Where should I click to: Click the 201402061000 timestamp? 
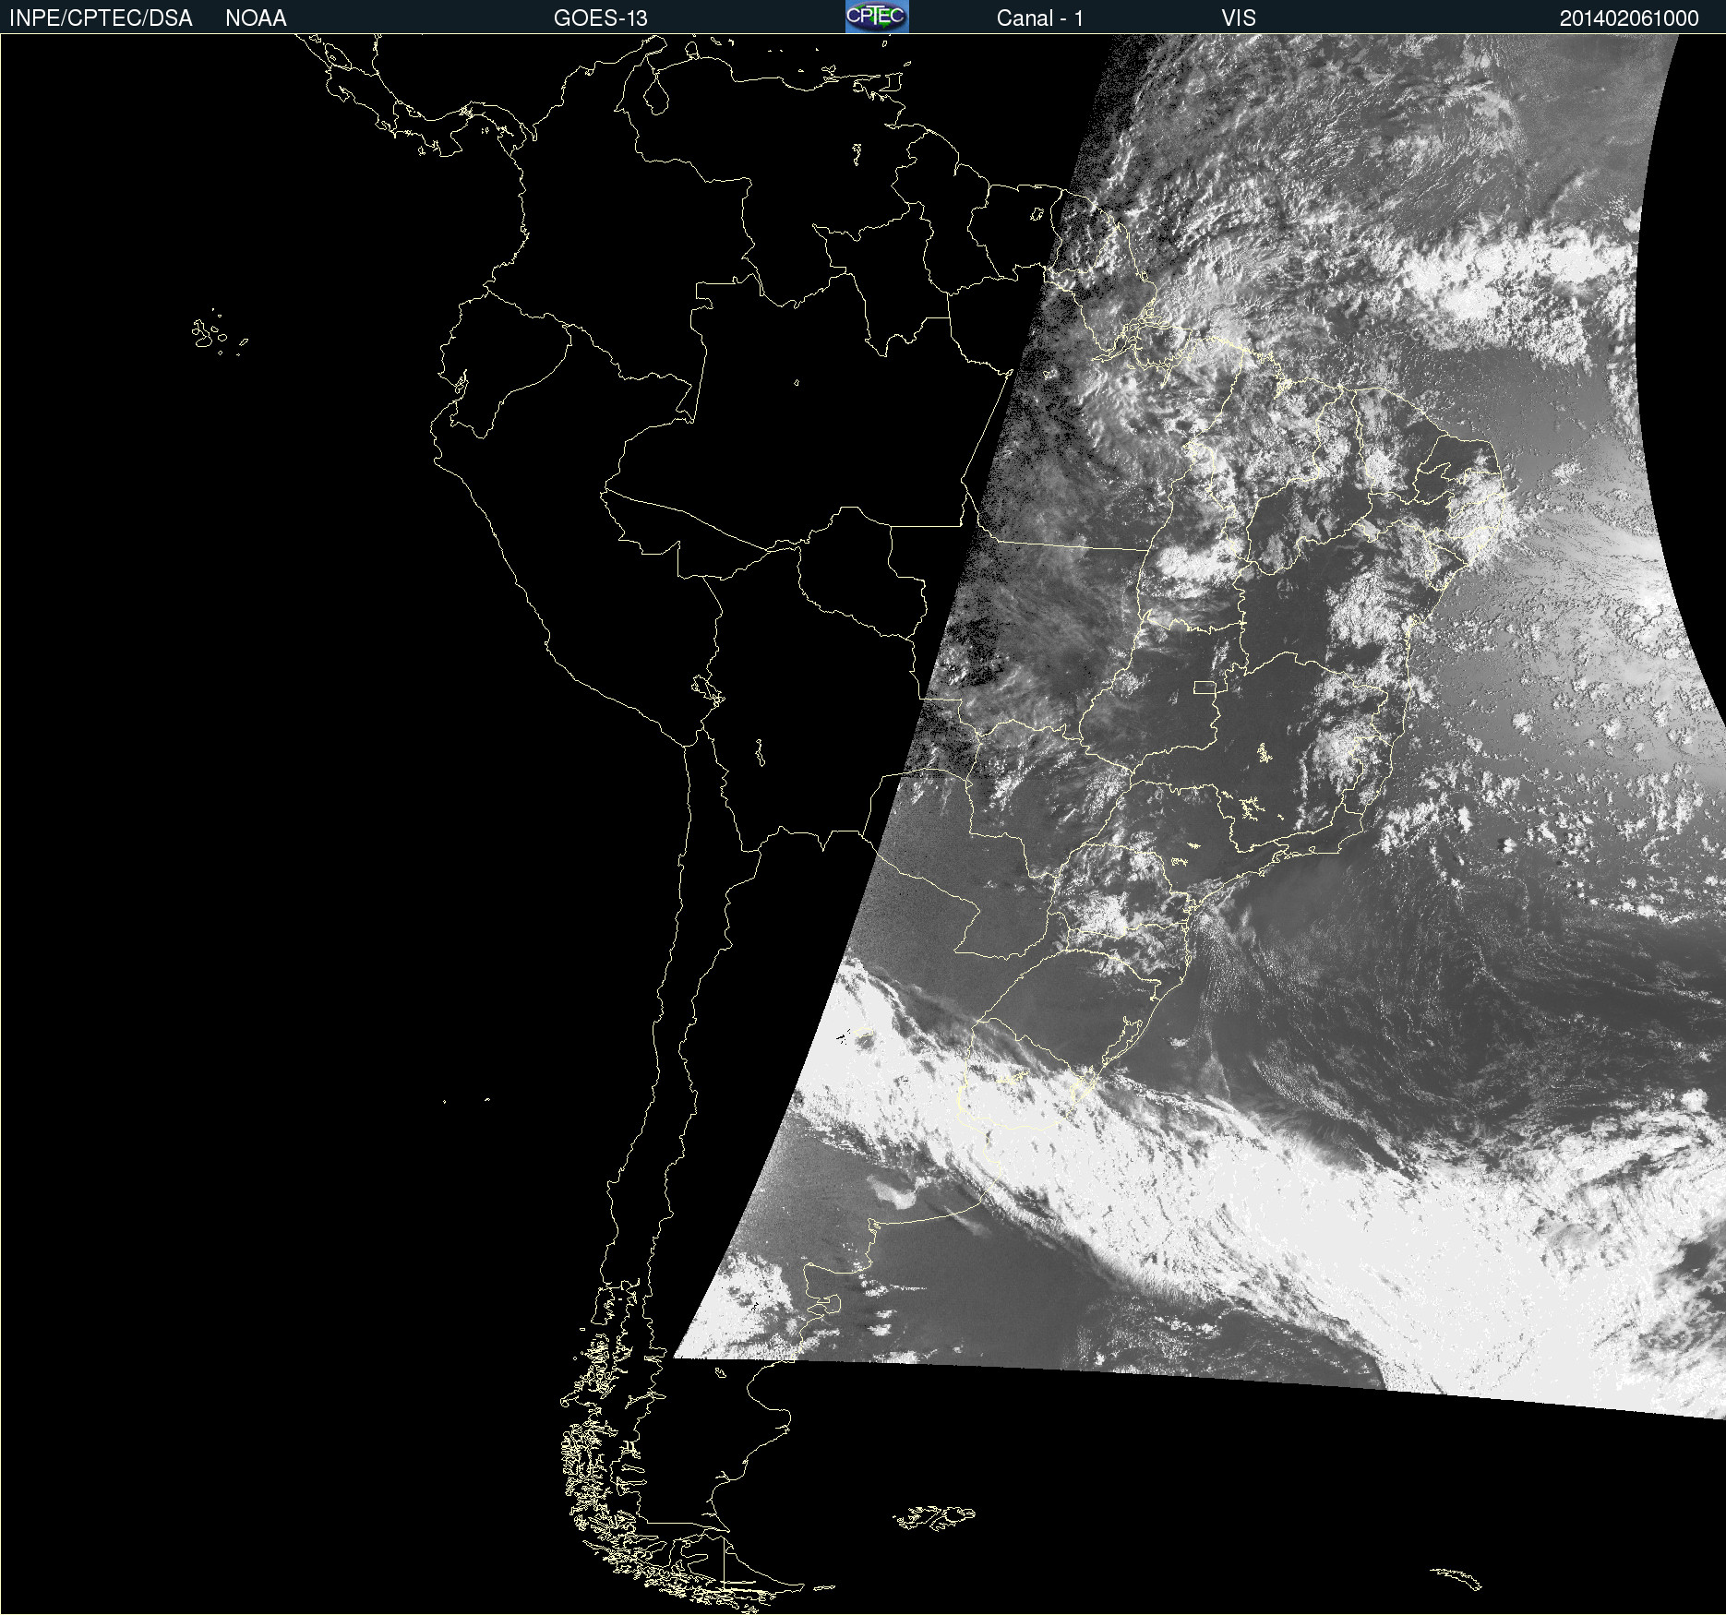click(1629, 18)
